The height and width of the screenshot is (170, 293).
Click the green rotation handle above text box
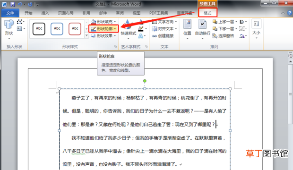click(145, 81)
